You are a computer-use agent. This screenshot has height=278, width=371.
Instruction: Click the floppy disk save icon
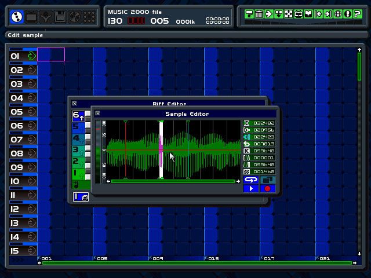[60, 17]
